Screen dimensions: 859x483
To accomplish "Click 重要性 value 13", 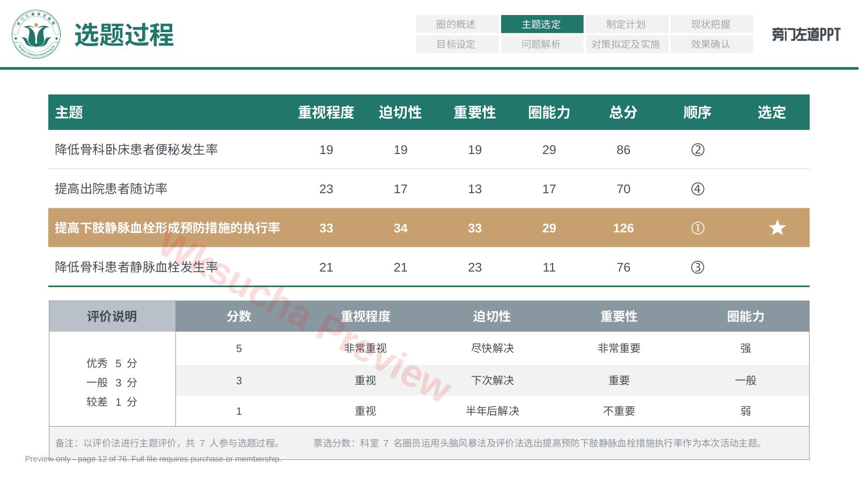I will (x=475, y=189).
